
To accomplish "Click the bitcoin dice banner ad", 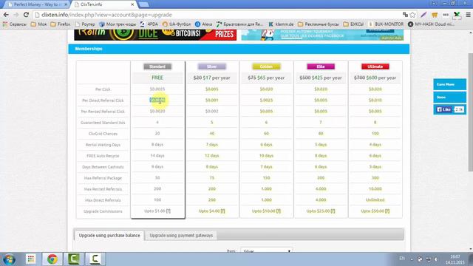I will tap(155, 35).
